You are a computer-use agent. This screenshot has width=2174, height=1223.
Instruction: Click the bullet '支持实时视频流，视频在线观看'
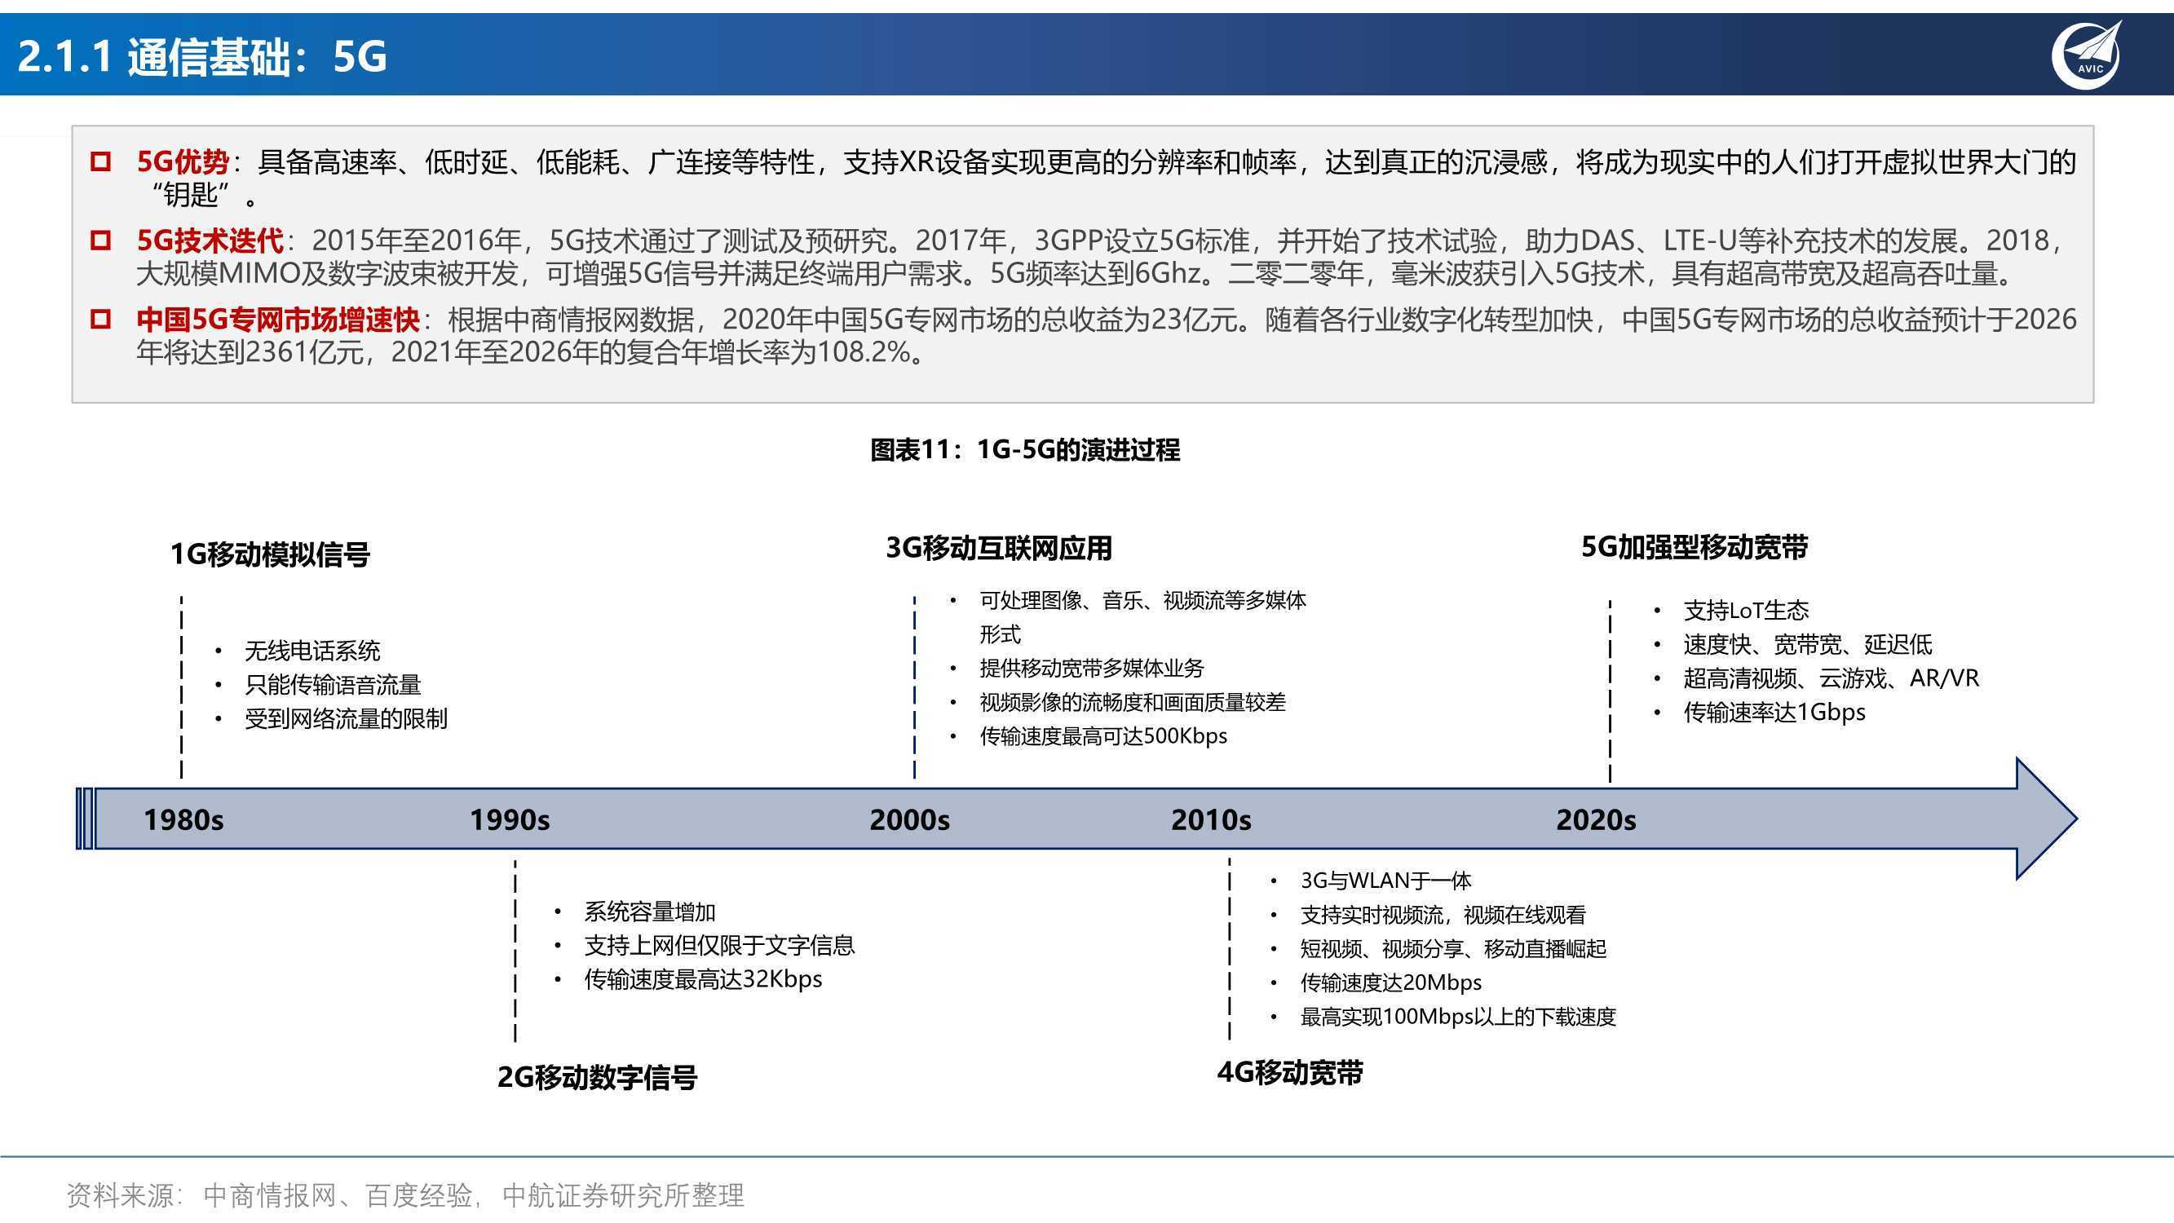click(x=1443, y=915)
